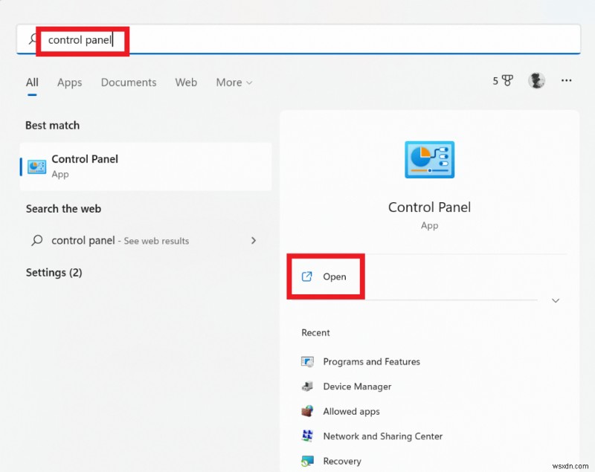Click the Programs and Features icon
The height and width of the screenshot is (472, 595).
click(307, 362)
